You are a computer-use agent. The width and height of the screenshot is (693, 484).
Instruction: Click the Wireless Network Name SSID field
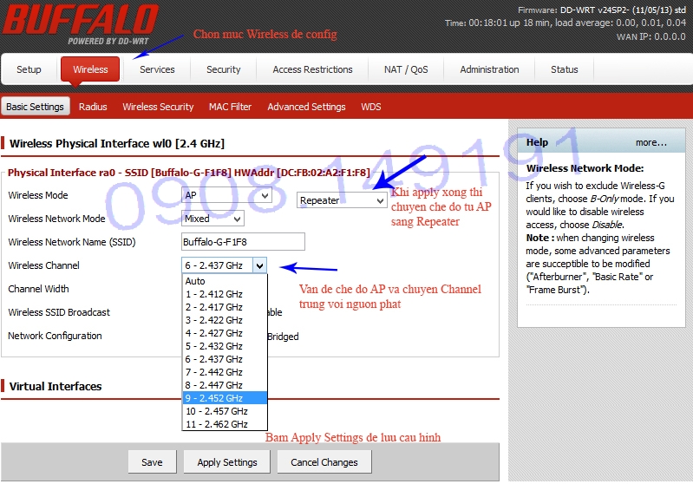[243, 242]
